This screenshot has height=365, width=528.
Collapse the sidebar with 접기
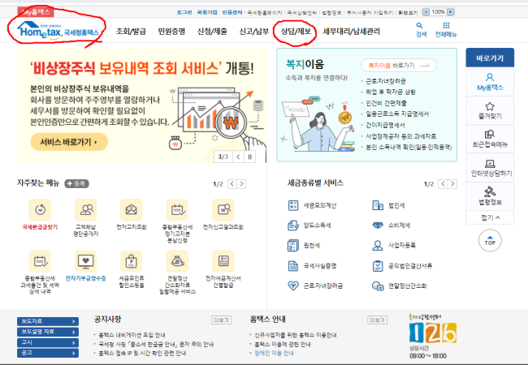click(490, 217)
